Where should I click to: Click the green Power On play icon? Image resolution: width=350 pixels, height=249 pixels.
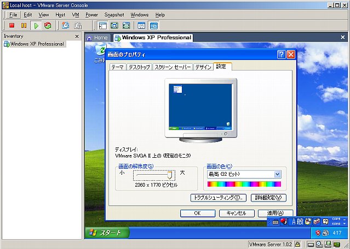click(x=36, y=25)
